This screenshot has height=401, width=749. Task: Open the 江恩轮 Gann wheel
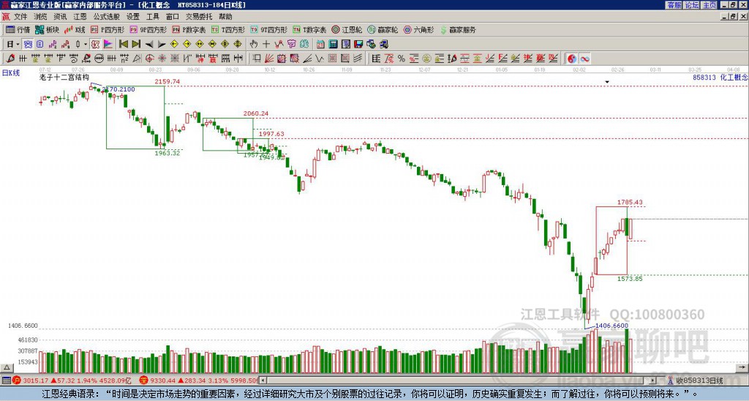click(x=347, y=29)
